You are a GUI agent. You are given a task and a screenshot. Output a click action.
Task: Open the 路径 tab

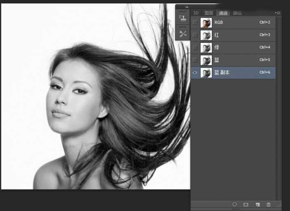coord(237,13)
